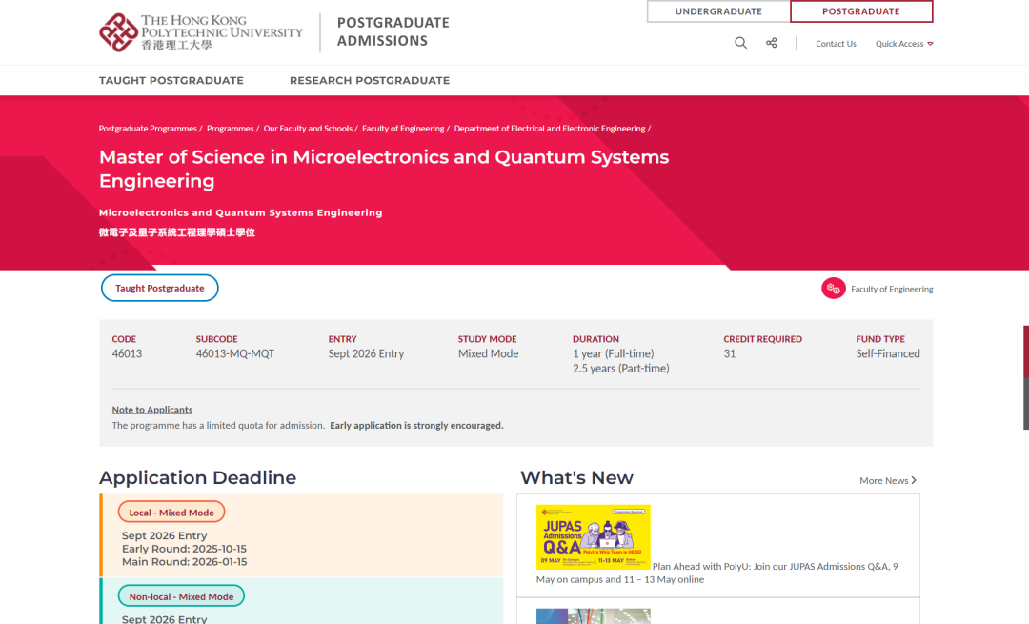Select the Non-local - Mixed Mode tag
This screenshot has width=1029, height=624.
click(x=181, y=595)
